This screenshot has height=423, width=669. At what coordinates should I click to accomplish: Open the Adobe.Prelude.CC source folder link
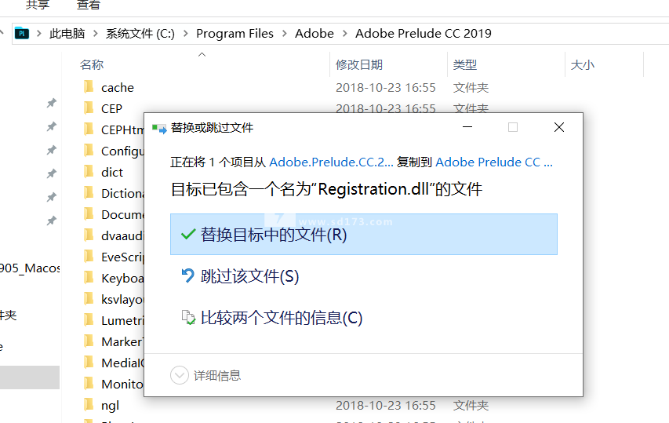pyautogui.click(x=331, y=162)
